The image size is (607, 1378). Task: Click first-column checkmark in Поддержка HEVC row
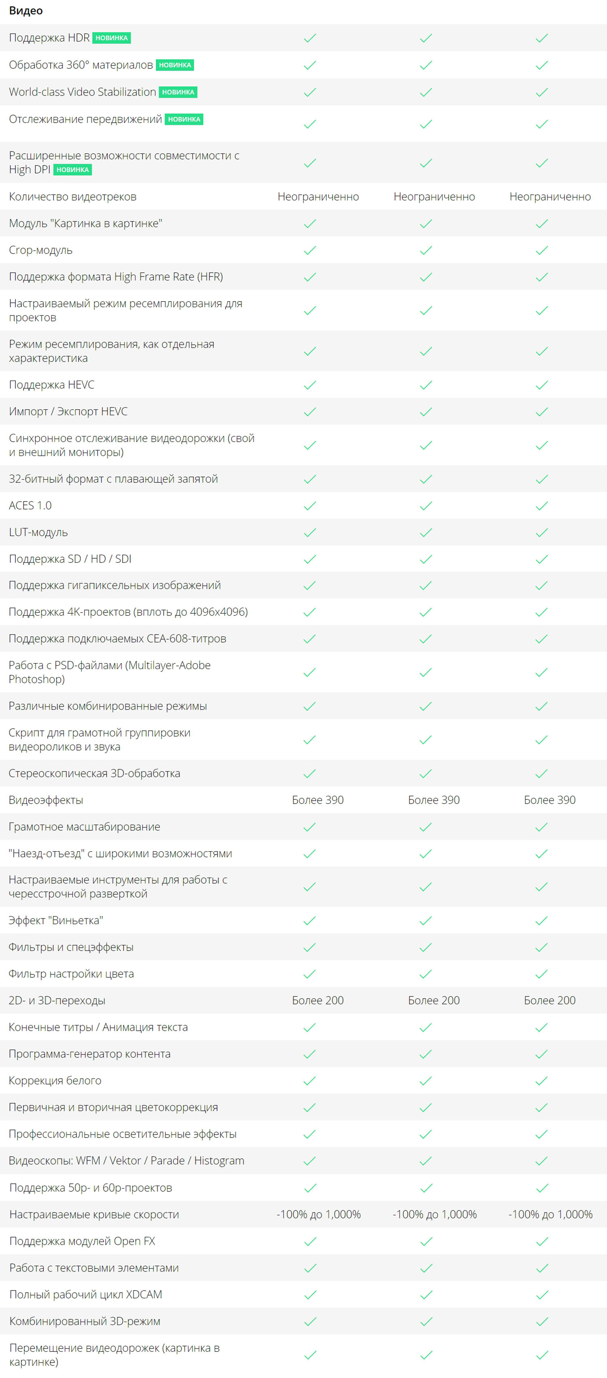[x=310, y=385]
